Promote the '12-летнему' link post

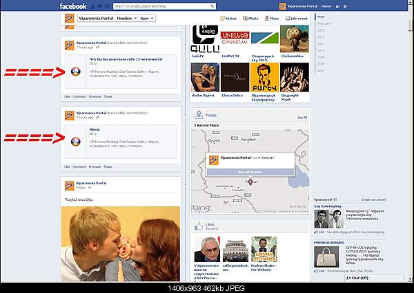pyautogui.click(x=95, y=96)
